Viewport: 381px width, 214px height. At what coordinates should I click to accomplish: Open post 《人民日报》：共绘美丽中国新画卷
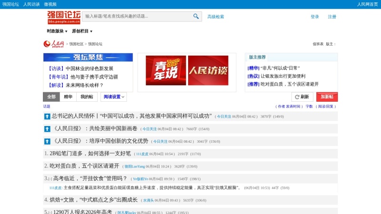(x=95, y=128)
